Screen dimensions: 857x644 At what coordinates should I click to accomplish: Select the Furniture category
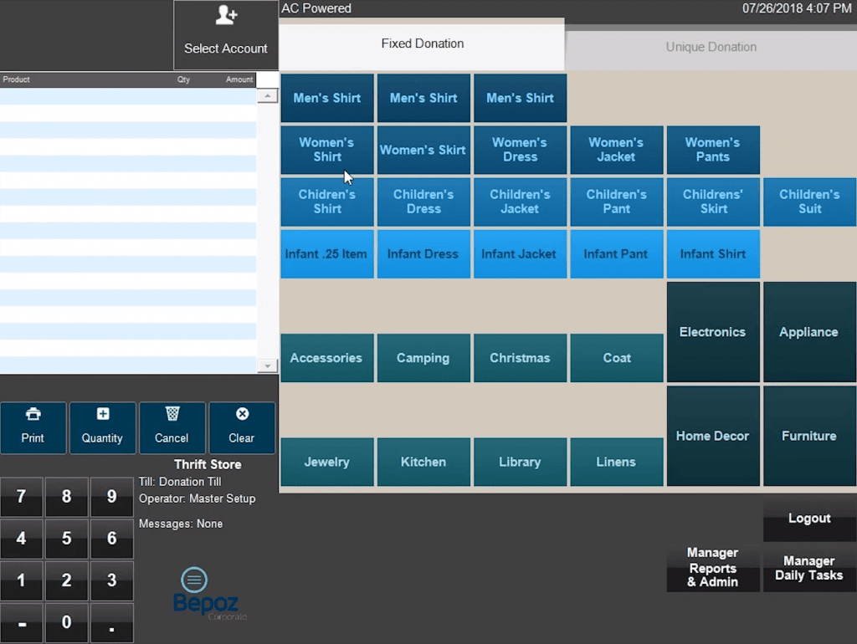808,436
